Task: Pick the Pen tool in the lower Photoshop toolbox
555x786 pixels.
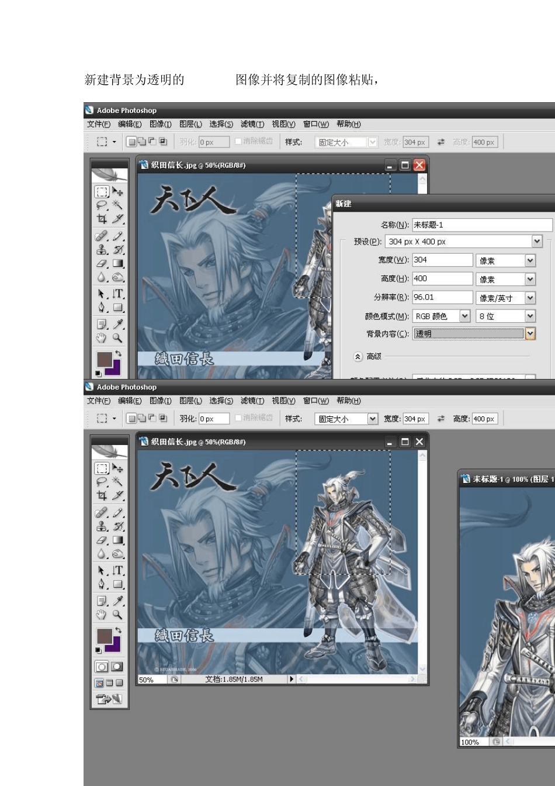Action: [102, 584]
